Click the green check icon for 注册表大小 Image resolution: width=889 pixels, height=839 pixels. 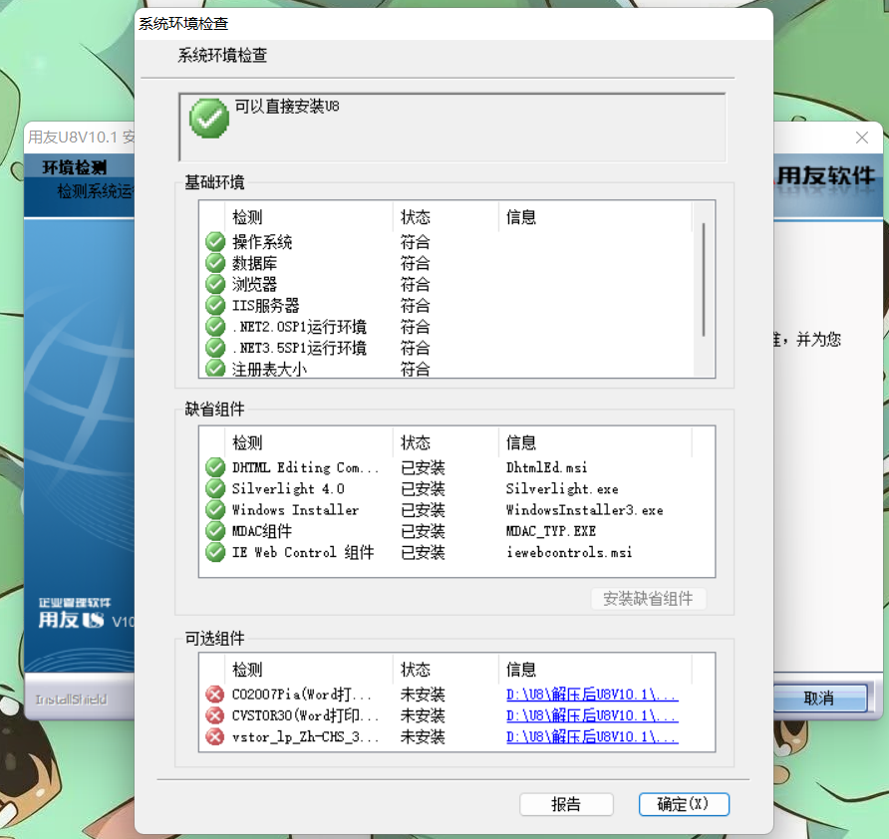click(x=215, y=369)
